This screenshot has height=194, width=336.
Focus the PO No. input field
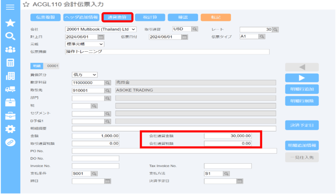pyautogui.click(x=174, y=151)
